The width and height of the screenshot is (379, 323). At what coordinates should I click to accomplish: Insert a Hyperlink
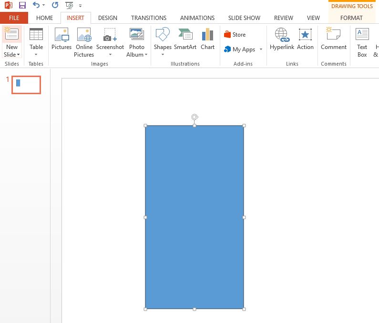click(282, 39)
